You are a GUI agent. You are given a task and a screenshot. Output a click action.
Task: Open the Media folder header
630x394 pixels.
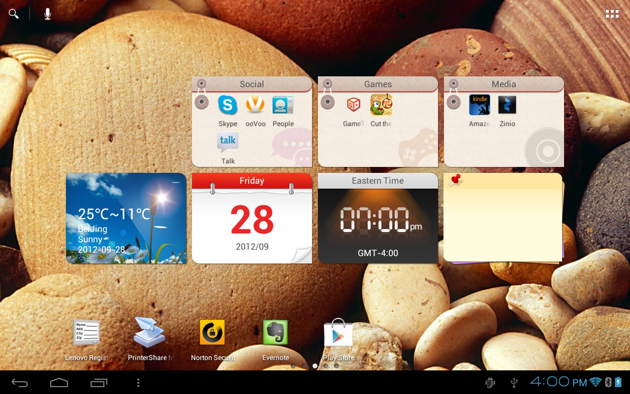pyautogui.click(x=504, y=84)
